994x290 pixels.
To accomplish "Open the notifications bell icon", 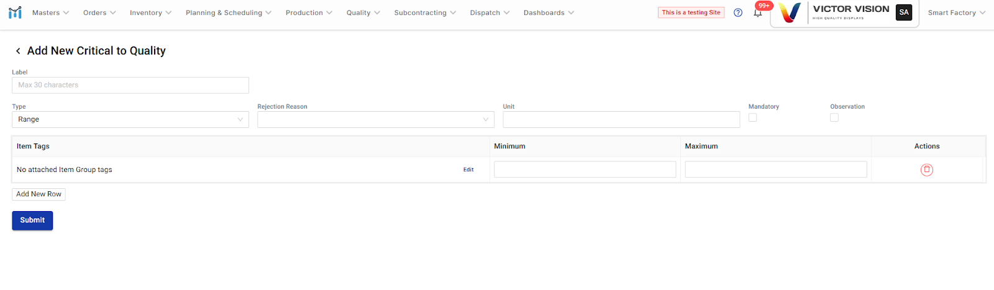I will [757, 13].
